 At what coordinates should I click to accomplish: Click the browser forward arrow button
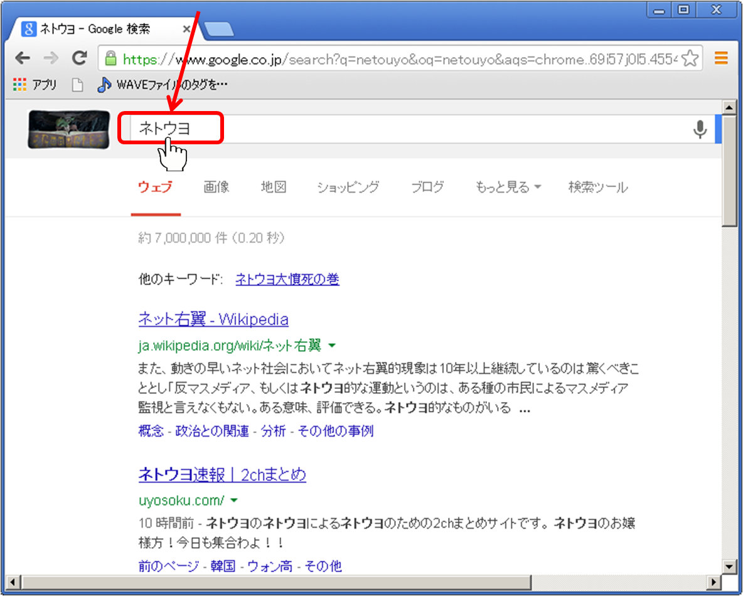click(51, 58)
